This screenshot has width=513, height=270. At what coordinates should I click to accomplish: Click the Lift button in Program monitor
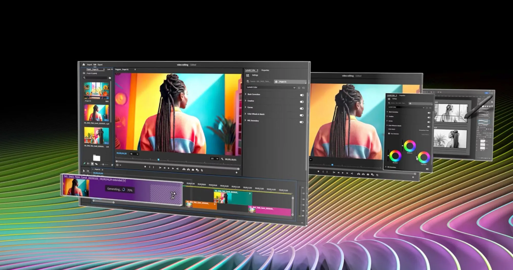point(184,169)
